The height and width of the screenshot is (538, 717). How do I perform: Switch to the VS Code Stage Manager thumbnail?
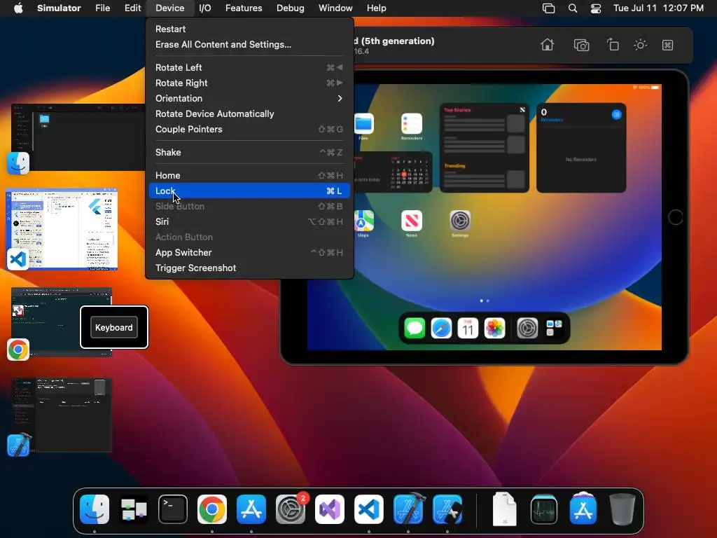62,229
